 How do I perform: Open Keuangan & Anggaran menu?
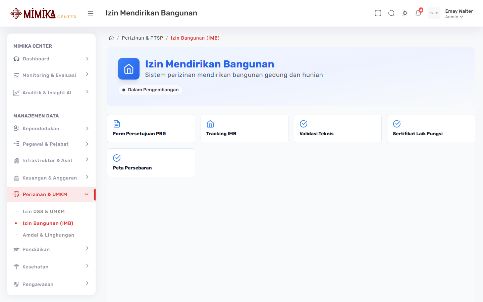(x=51, y=178)
